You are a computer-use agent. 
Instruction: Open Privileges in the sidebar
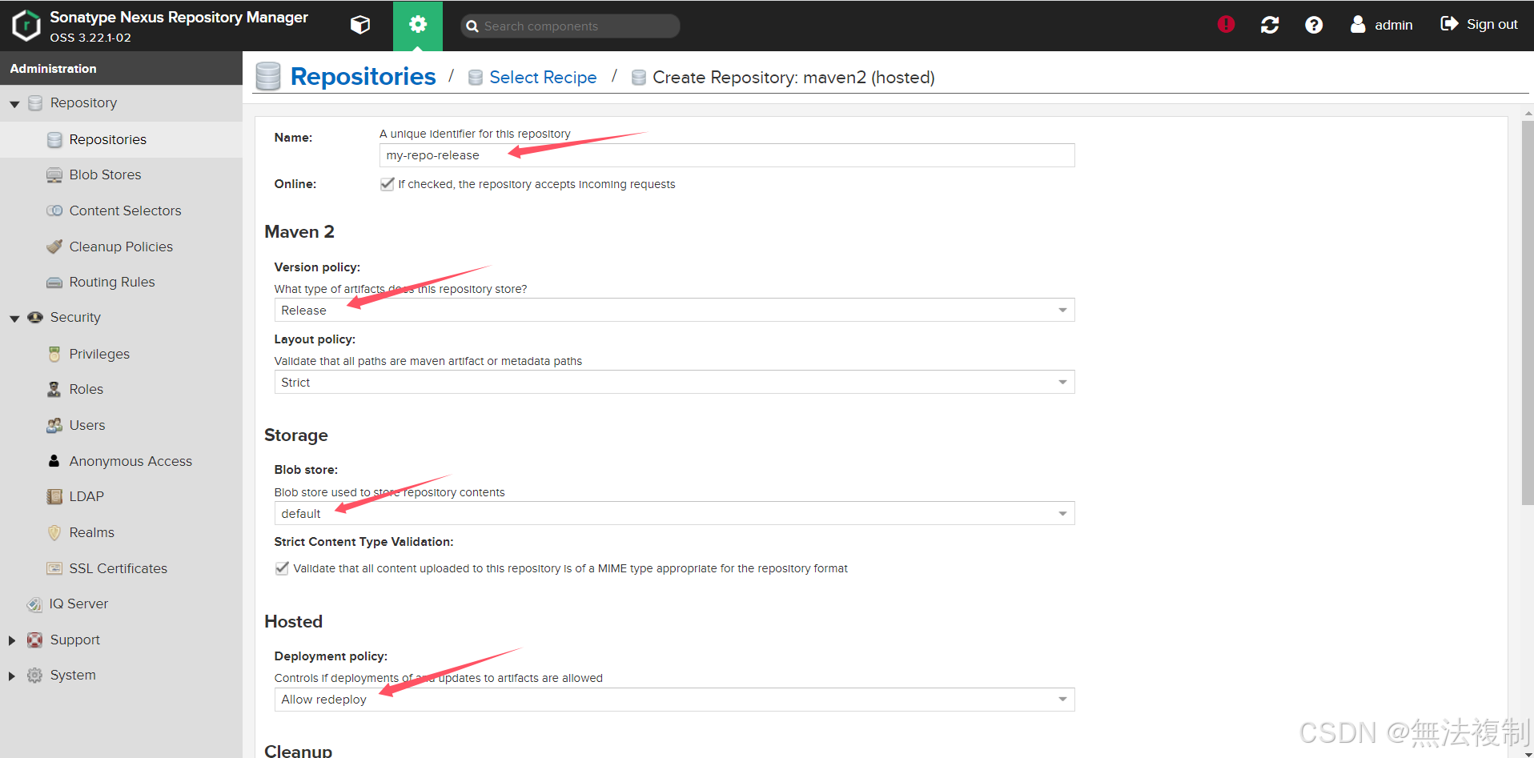[99, 354]
